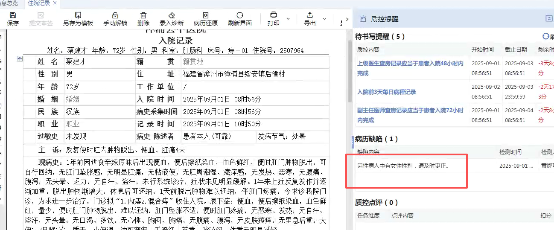This screenshot has height=230, width=554.
Task: Click the table anchor handle beside 姓名 row
Action: pyautogui.click(x=20, y=59)
